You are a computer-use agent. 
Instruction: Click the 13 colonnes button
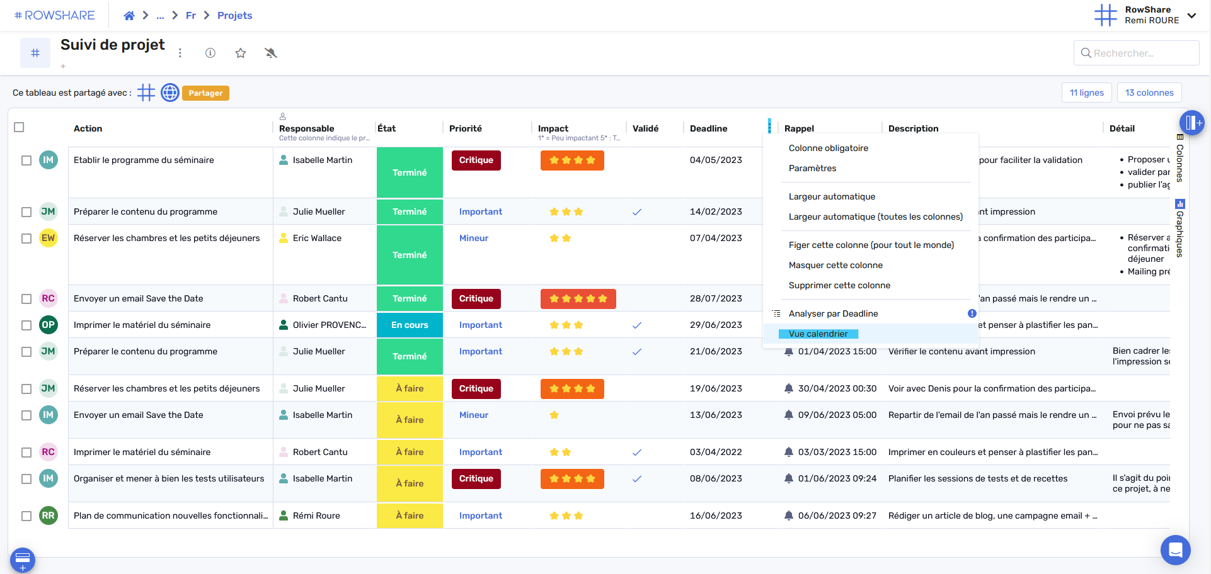tap(1149, 93)
